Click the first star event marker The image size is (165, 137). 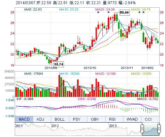[98, 12]
